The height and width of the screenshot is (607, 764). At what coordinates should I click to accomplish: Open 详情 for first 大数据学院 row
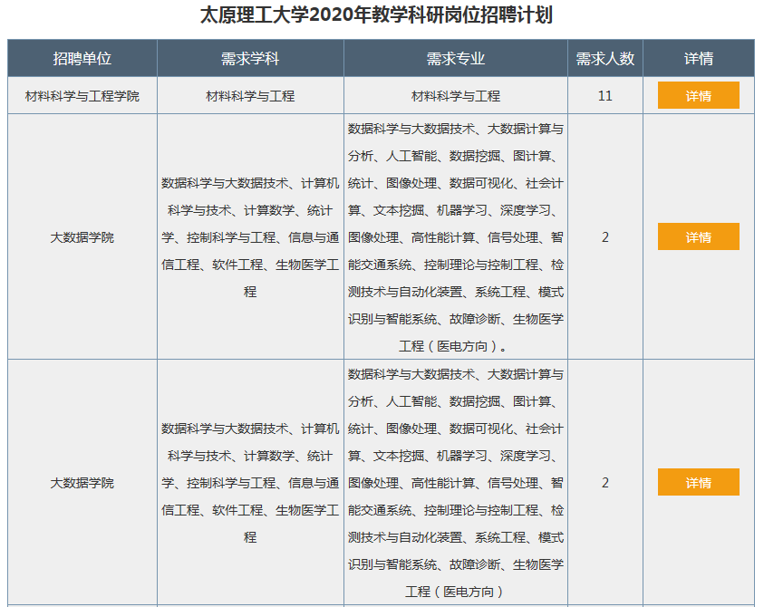698,236
